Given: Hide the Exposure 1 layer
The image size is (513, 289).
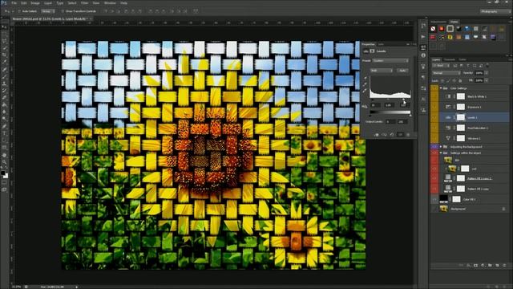Looking at the screenshot, I should [x=434, y=107].
